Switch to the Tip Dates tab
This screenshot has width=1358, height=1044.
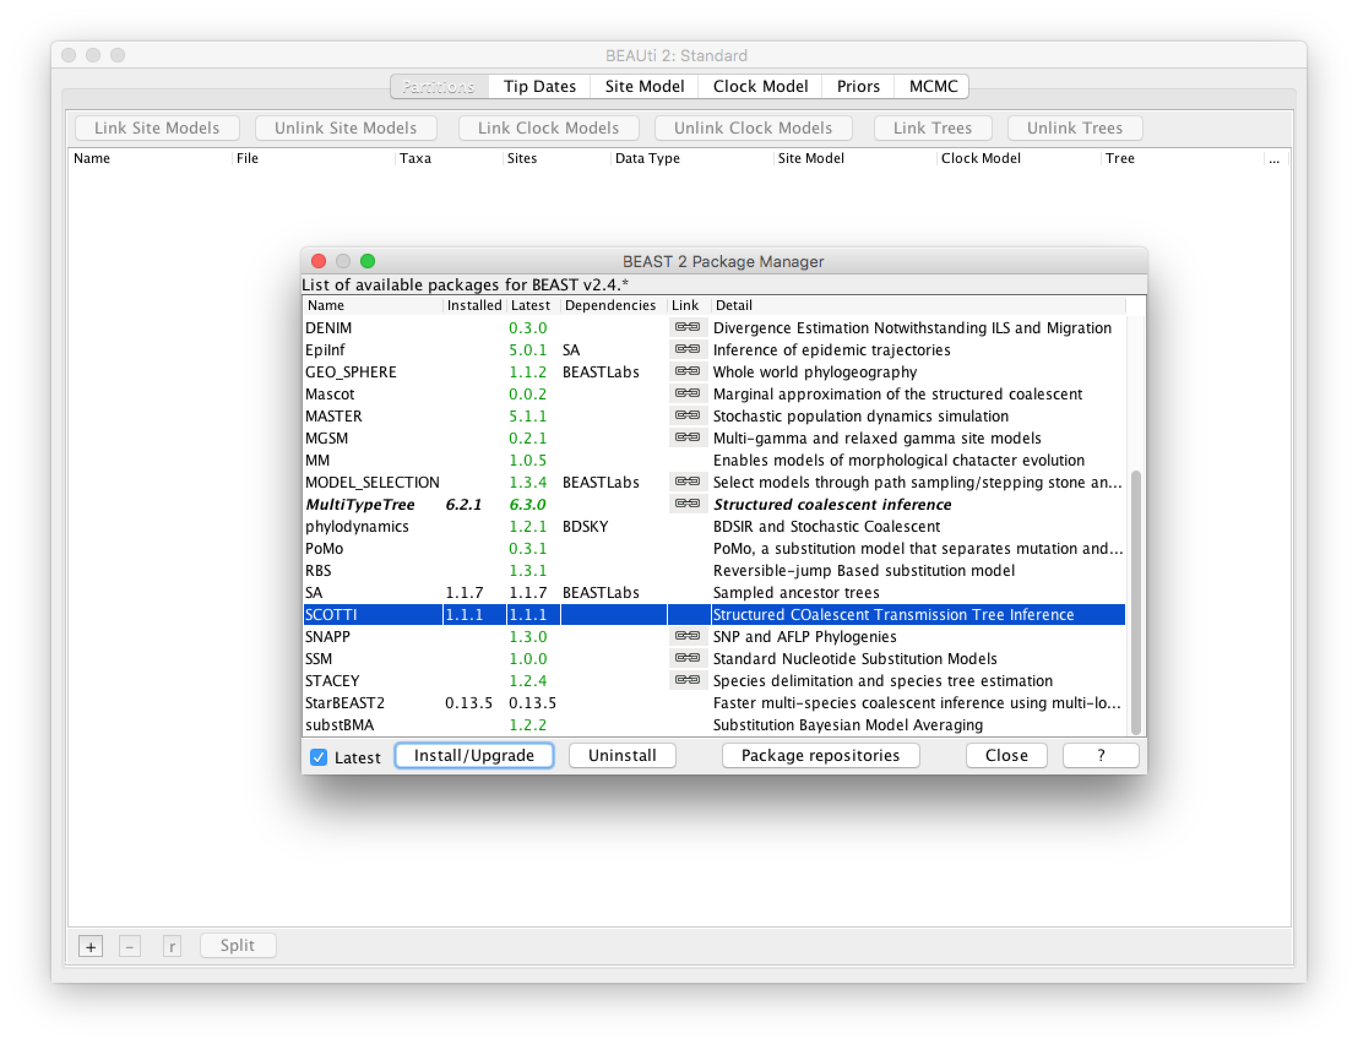(539, 86)
